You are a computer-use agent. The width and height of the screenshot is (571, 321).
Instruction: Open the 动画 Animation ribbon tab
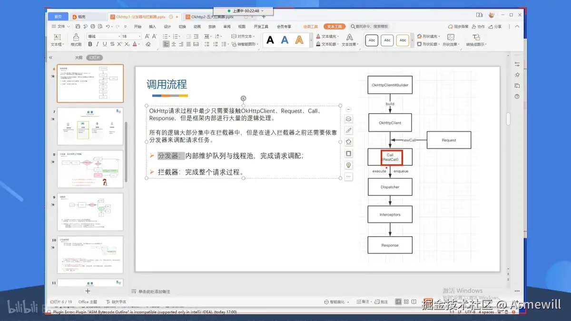[197, 27]
